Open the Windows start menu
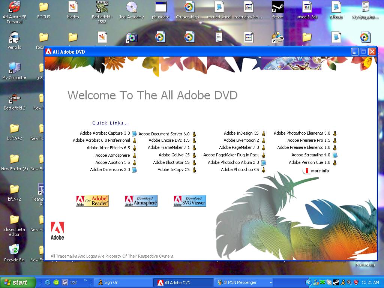The height and width of the screenshot is (288, 384). pos(18,282)
